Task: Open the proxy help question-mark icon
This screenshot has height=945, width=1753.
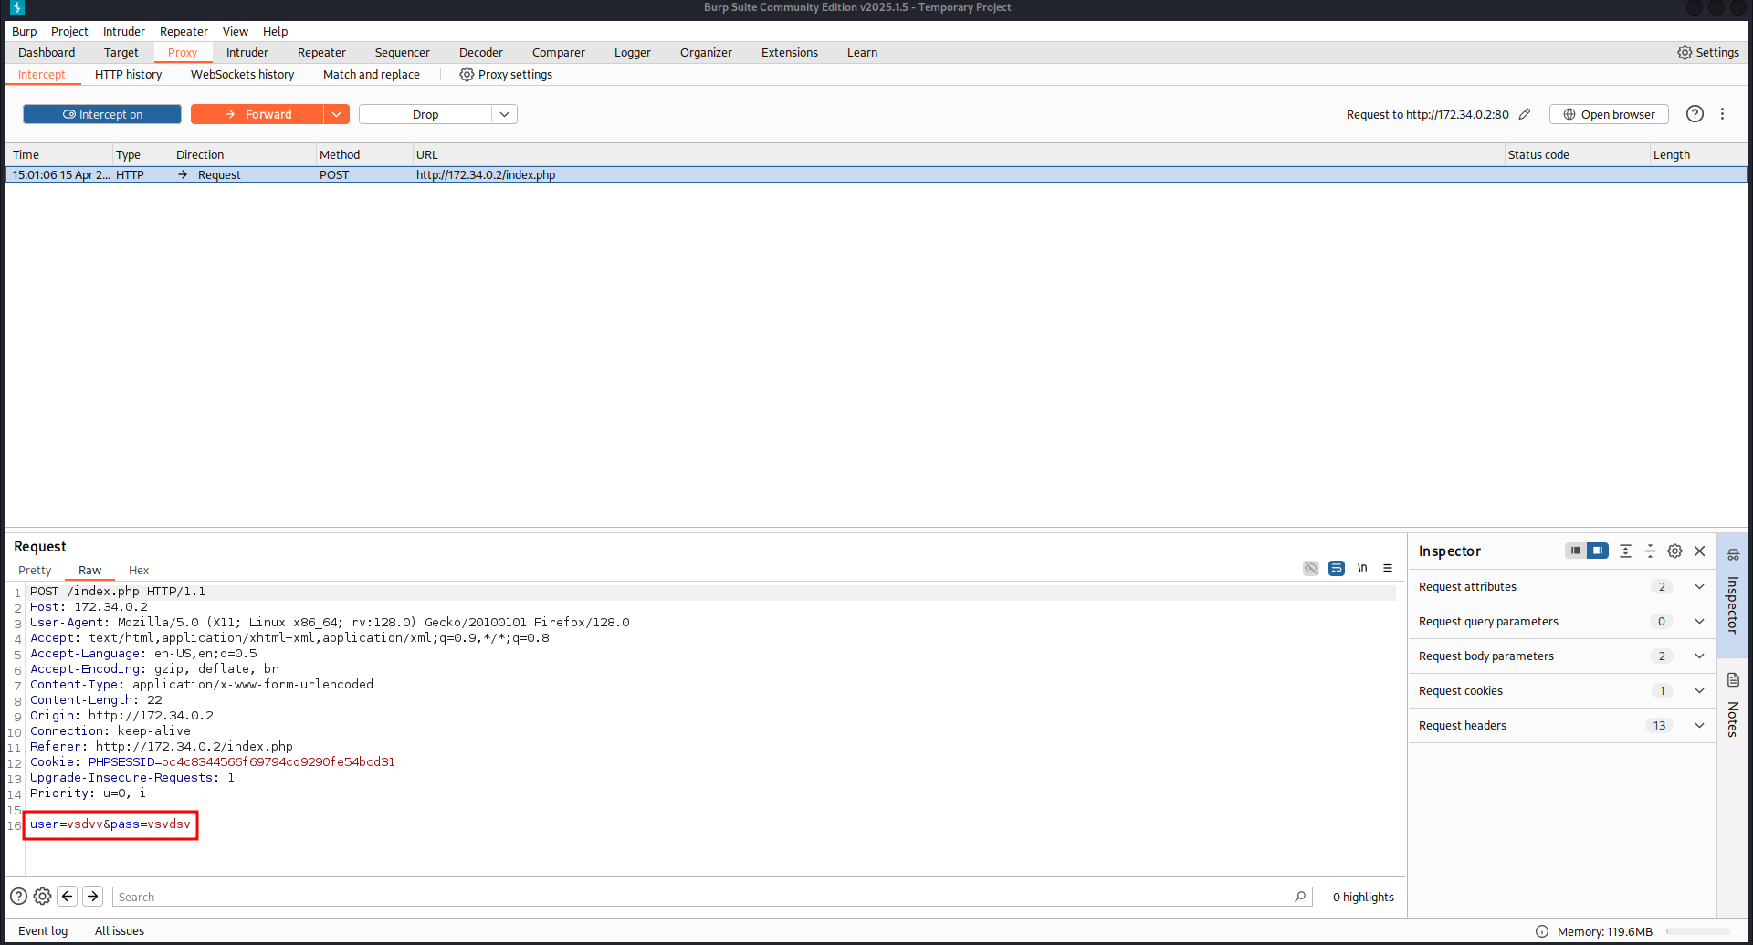Action: (1695, 114)
